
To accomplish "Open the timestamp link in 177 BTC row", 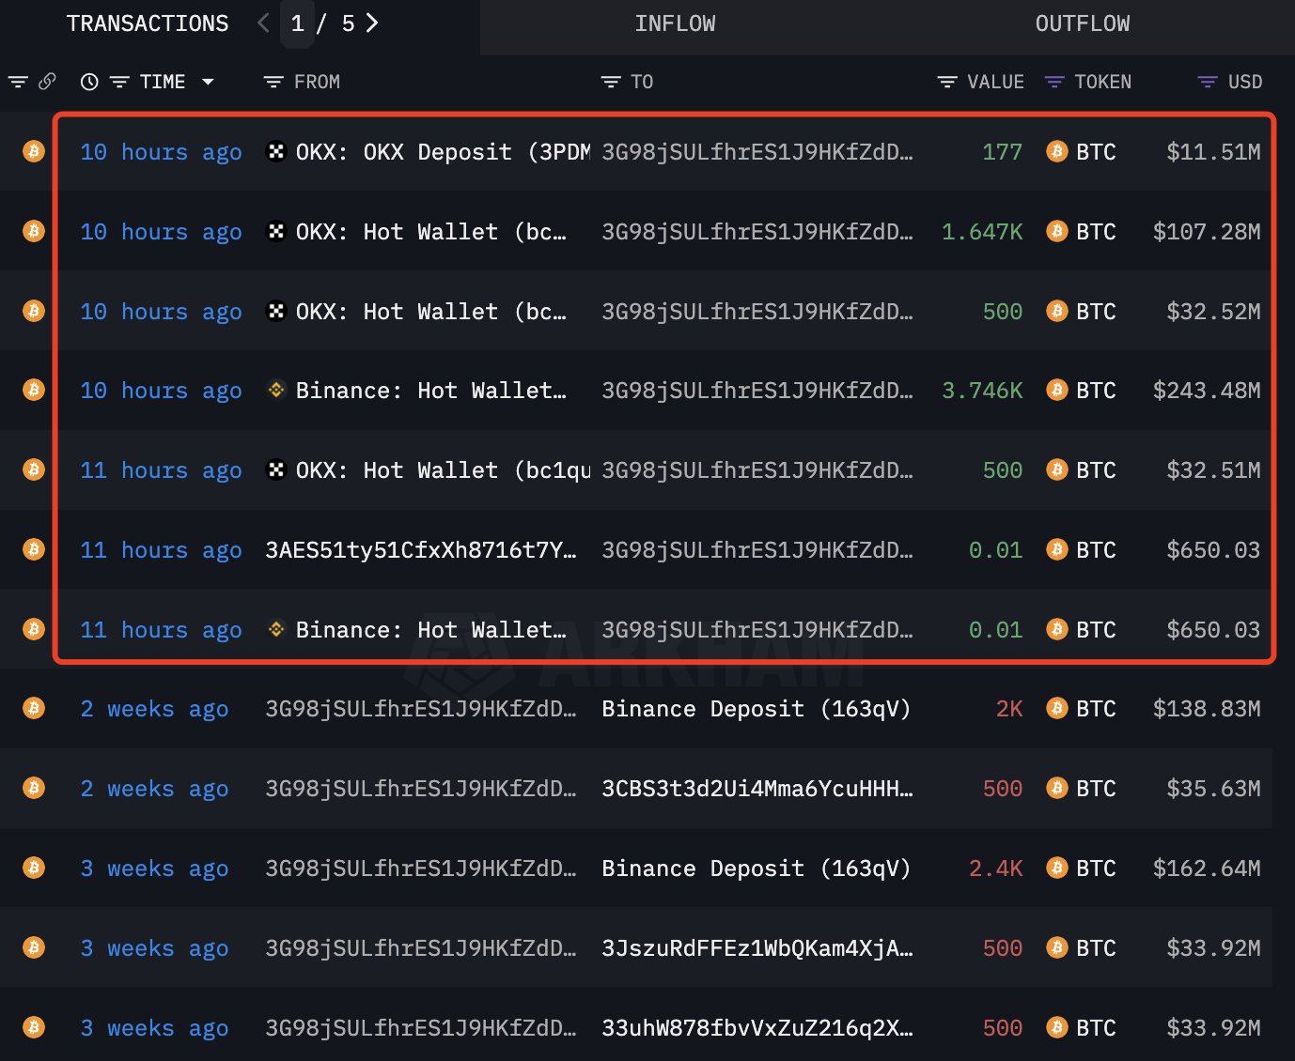I will (x=161, y=152).
